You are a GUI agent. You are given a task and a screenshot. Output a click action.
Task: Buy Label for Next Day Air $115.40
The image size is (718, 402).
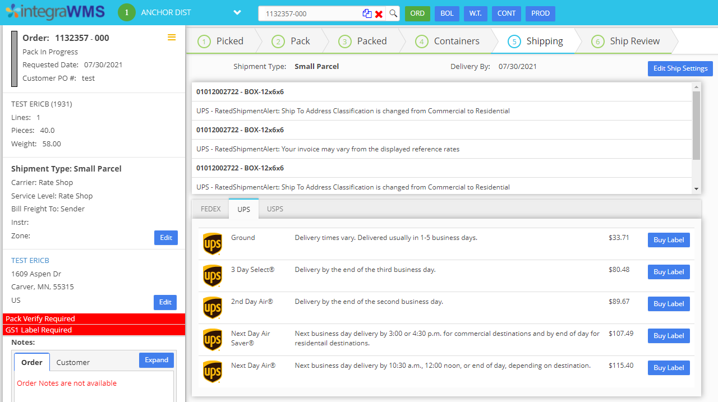(669, 368)
